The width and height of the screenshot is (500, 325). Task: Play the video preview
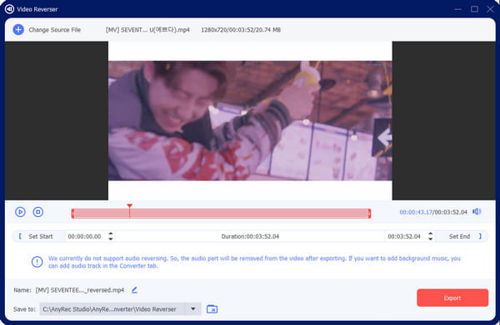[x=20, y=212]
